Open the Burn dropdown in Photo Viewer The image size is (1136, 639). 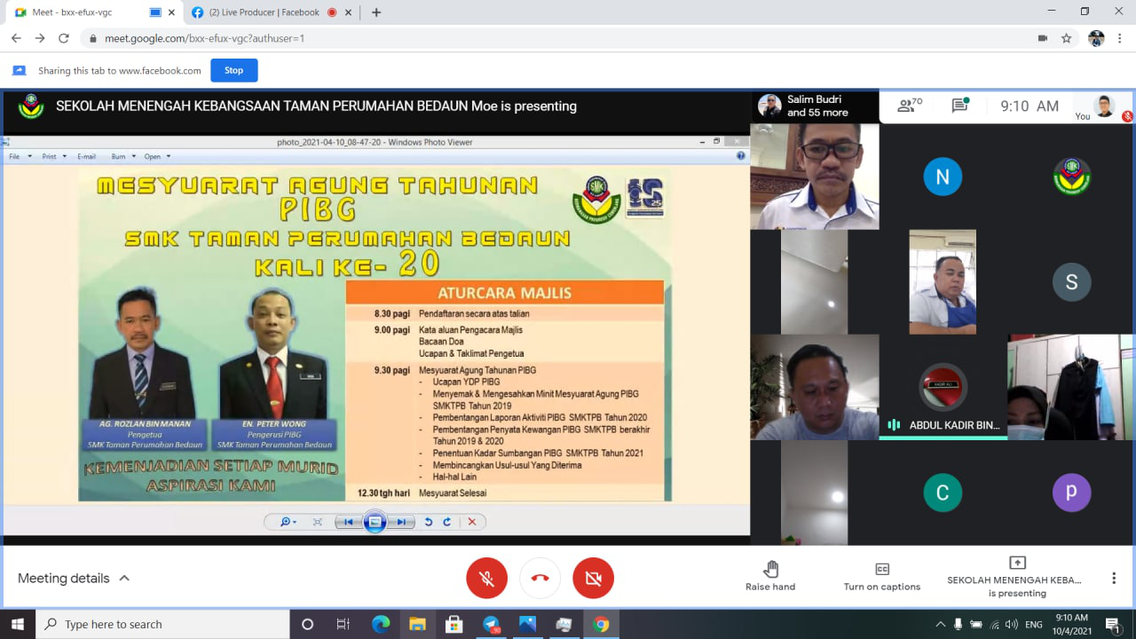coord(123,156)
